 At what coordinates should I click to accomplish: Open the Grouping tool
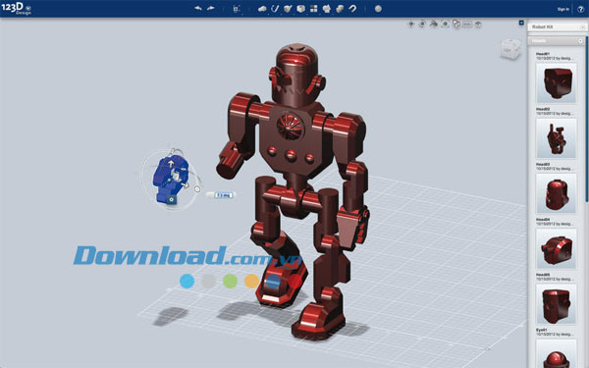tap(327, 9)
